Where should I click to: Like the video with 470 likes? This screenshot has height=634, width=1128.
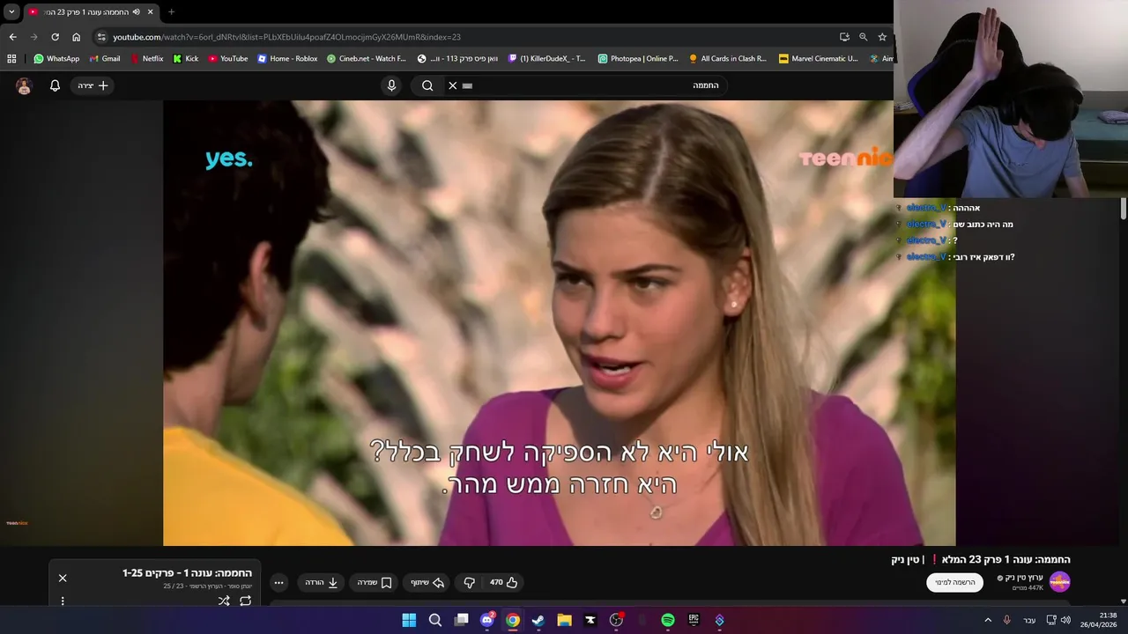(x=504, y=582)
